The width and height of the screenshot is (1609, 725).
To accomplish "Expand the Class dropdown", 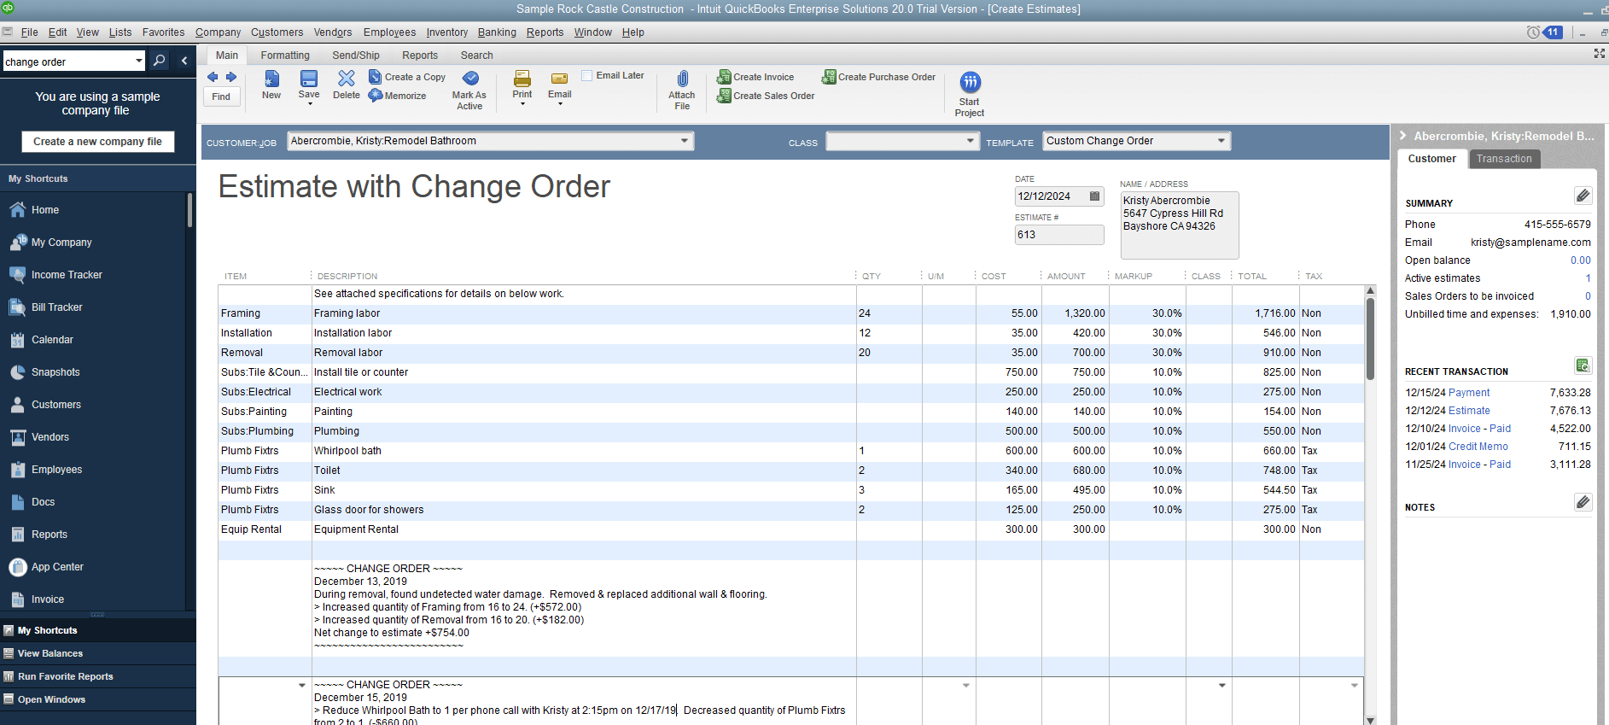I will point(970,141).
